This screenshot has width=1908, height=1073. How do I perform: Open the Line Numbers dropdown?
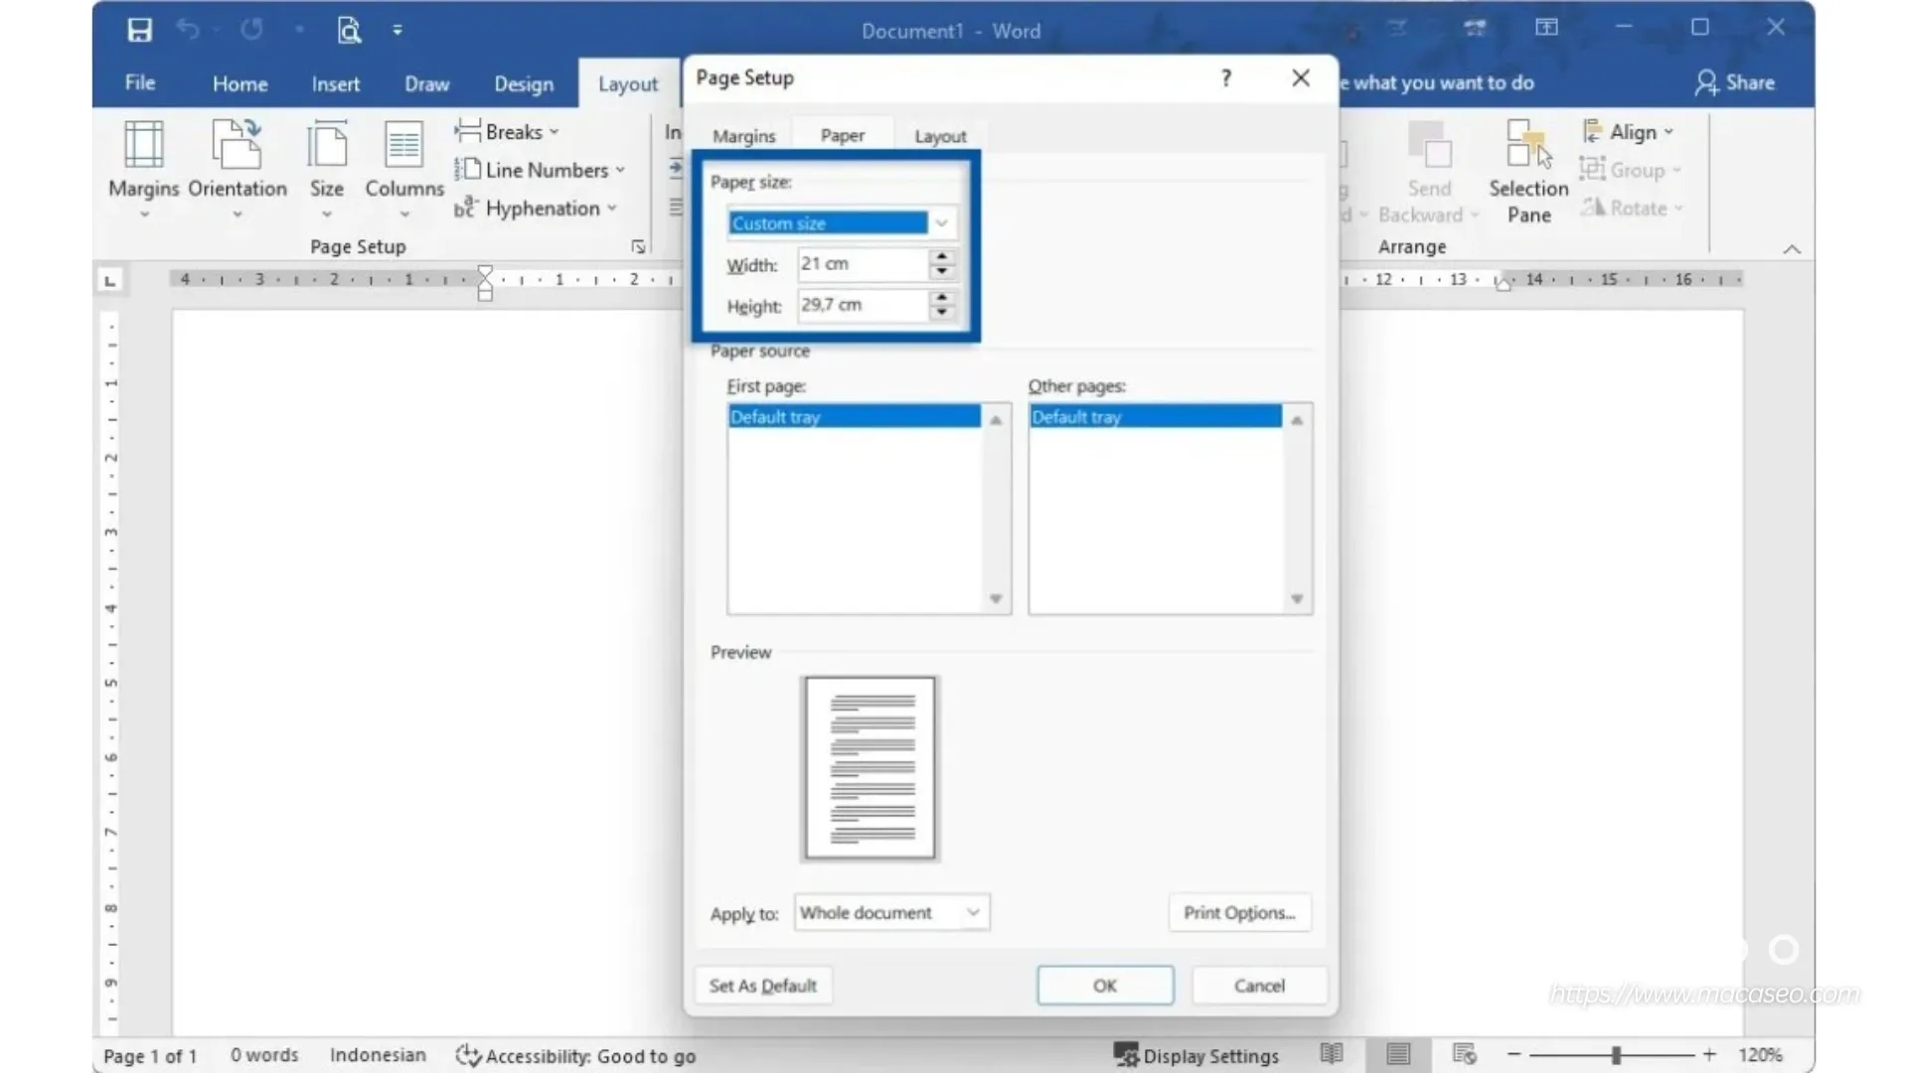(541, 170)
